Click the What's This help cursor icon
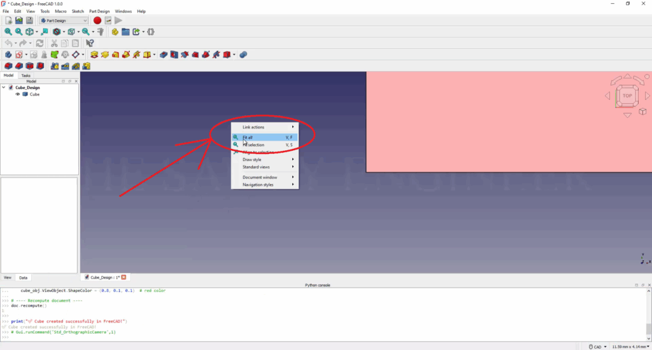652x350 pixels. [x=90, y=43]
